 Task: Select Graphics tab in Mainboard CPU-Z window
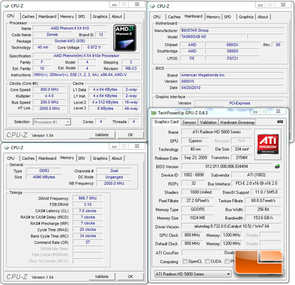tap(246, 17)
